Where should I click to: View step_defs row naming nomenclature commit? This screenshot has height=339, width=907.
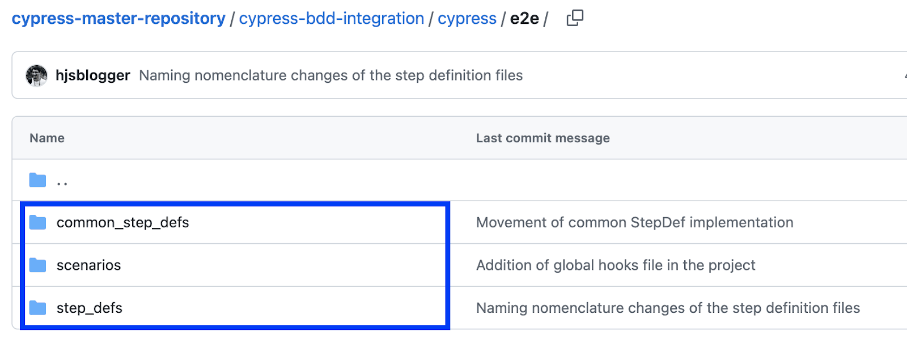(668, 308)
